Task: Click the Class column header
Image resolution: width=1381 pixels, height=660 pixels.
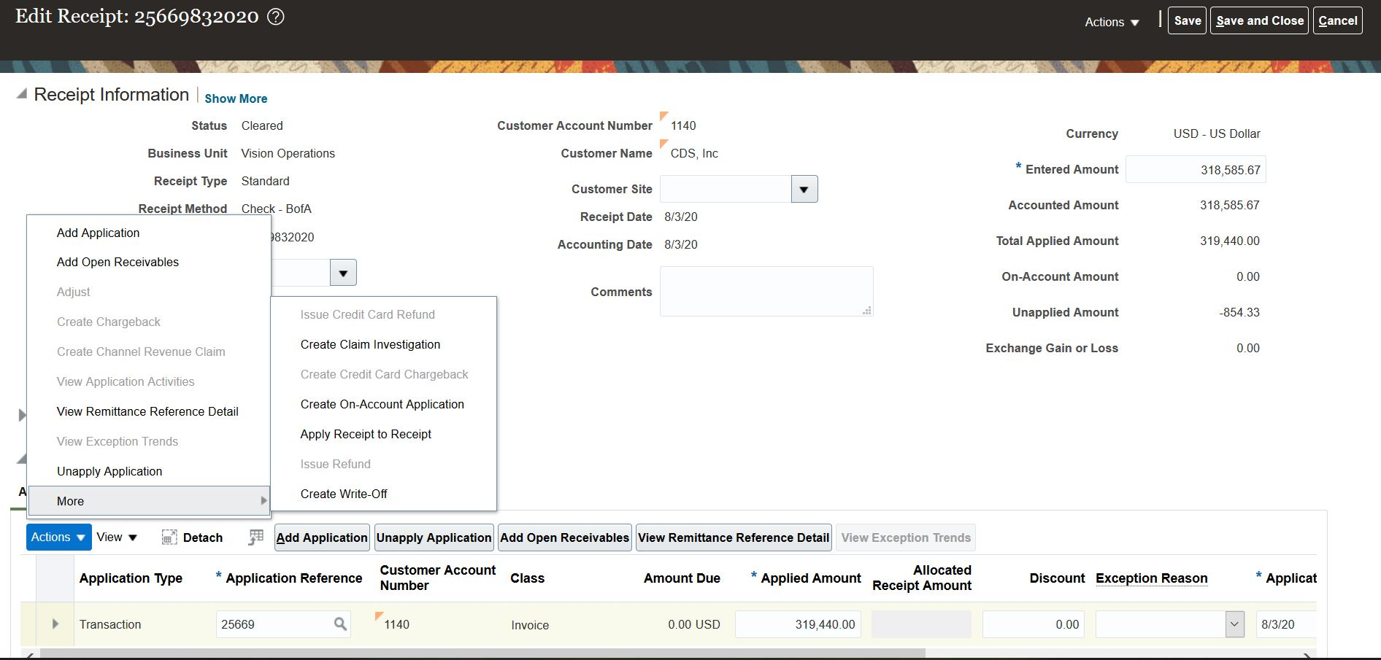Action: click(x=527, y=578)
